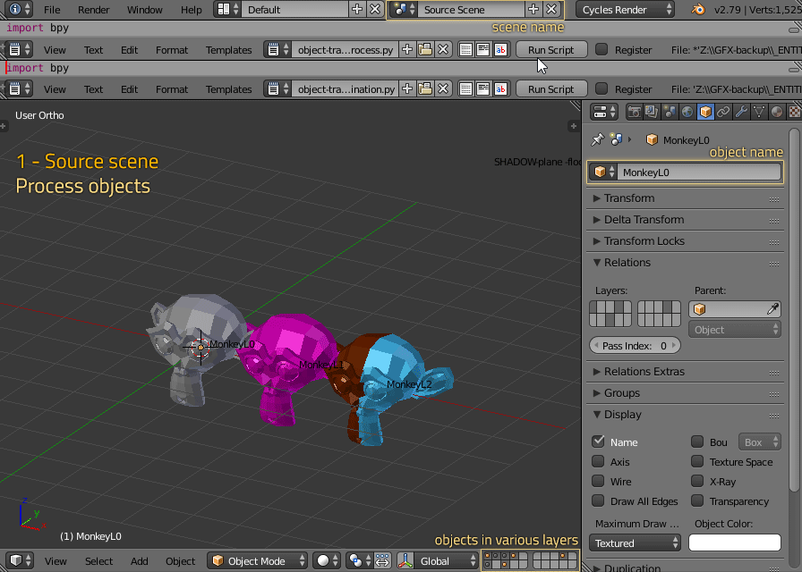Toggle word wrap in rocess.py editor
Viewport: 802px width, 572px height.
point(482,49)
